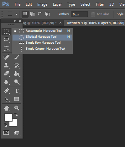Viewport: 125px width, 147px height.
Task: Select the Zoom magnifier tool
Action: tap(17, 108)
